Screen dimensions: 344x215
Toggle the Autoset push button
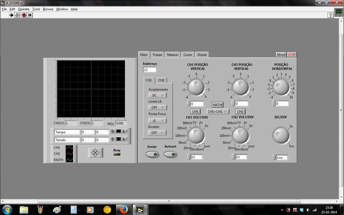click(x=170, y=154)
